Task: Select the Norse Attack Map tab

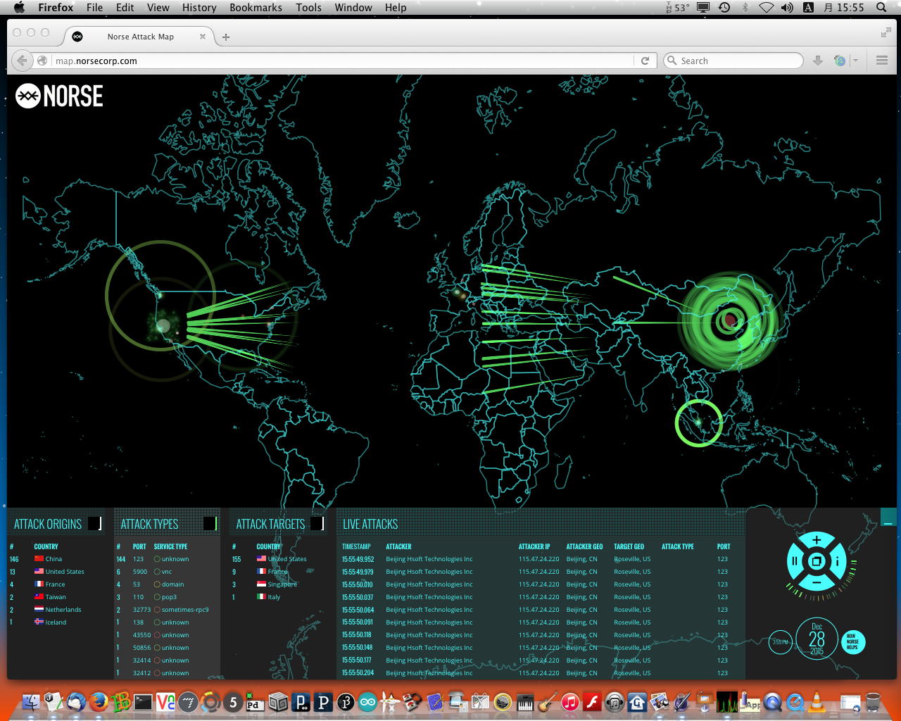Action: tap(140, 37)
